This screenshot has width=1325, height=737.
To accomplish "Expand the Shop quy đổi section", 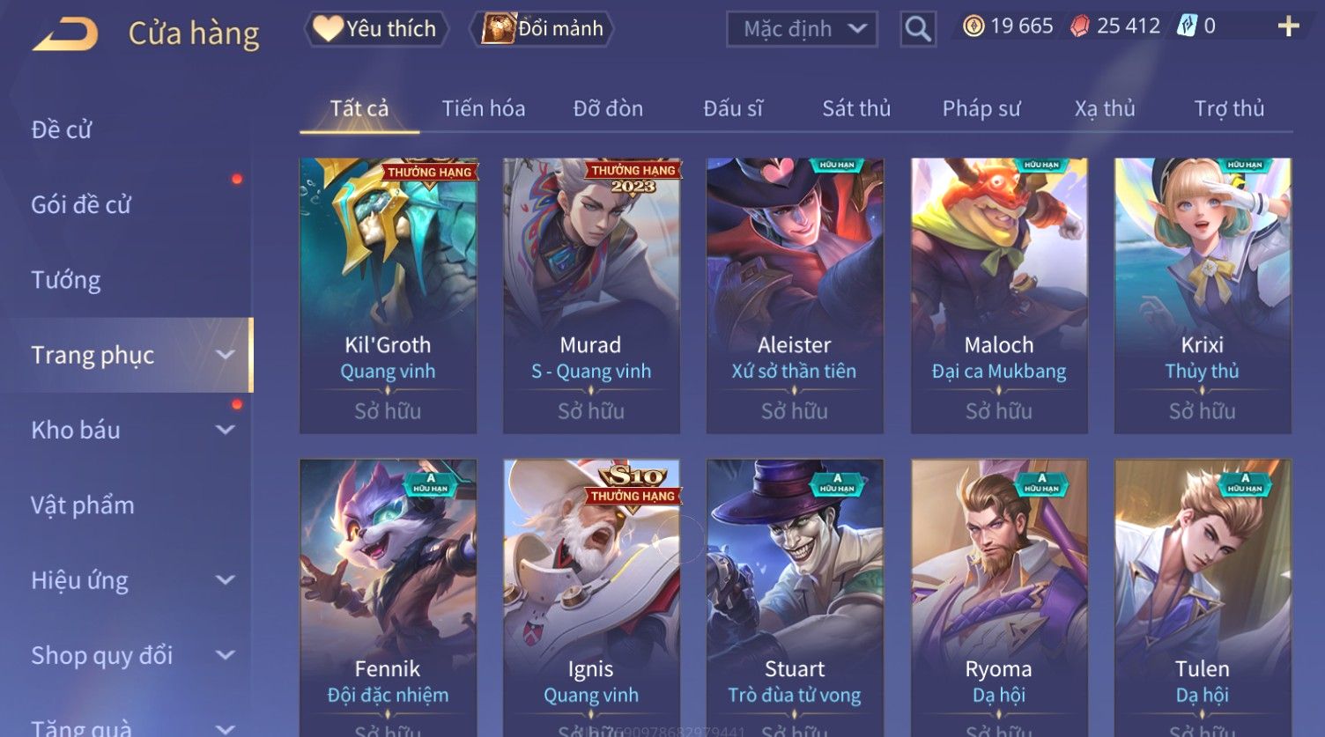I will coord(226,655).
